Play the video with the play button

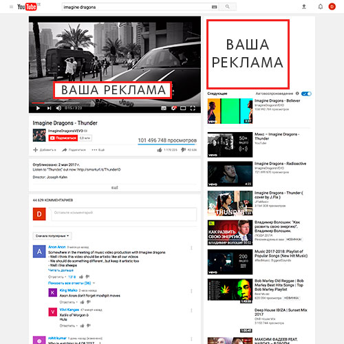38,108
